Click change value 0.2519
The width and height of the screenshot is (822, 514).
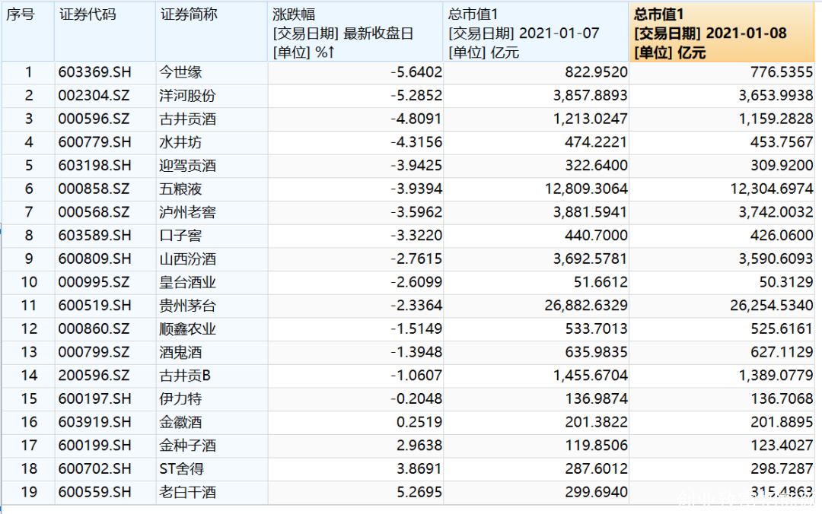click(x=419, y=422)
